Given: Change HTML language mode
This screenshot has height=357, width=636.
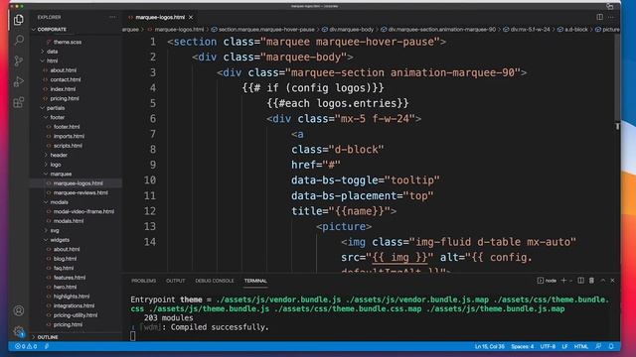Looking at the screenshot, I should 580,346.
